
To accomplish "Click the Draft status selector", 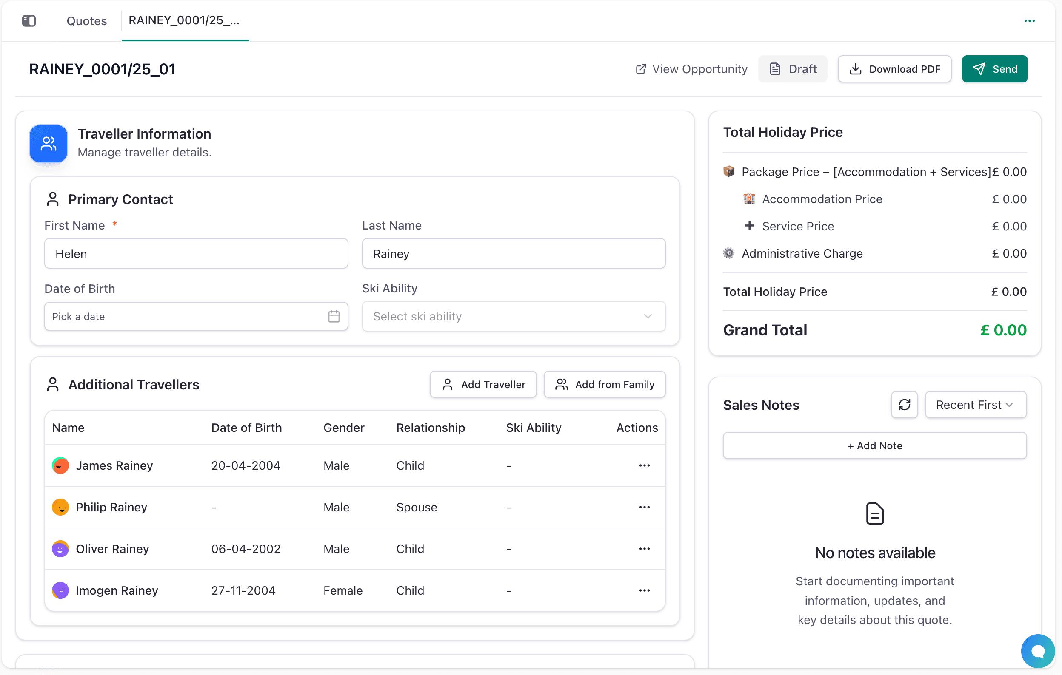I will pos(793,69).
